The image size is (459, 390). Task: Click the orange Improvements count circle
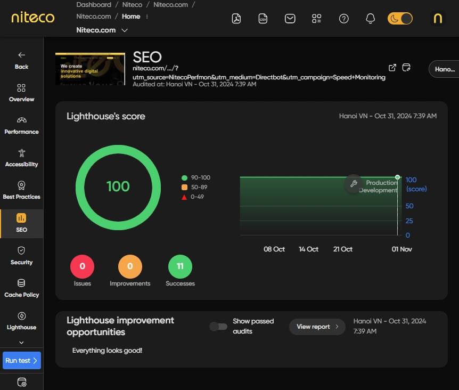coord(130,266)
